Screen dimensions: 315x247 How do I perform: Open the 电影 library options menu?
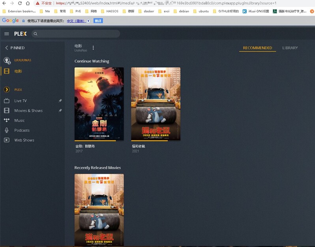tap(93, 48)
